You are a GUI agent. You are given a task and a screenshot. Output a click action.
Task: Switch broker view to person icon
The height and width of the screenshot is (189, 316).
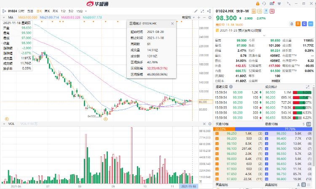pyautogui.click(x=299, y=184)
